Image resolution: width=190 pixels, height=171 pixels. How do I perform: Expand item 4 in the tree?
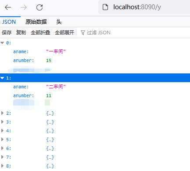[2, 131]
